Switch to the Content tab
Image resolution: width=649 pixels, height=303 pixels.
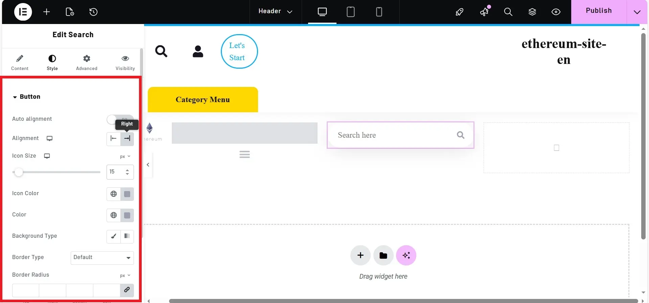click(x=20, y=63)
